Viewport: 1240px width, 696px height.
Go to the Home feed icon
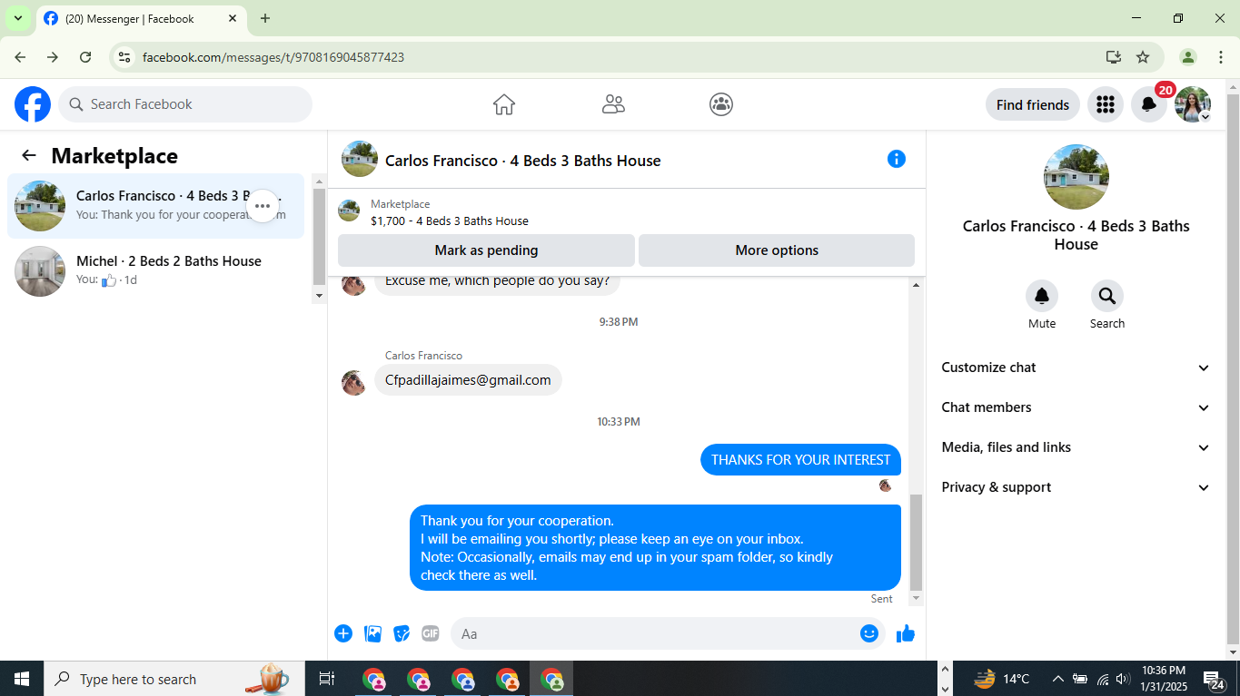[504, 104]
